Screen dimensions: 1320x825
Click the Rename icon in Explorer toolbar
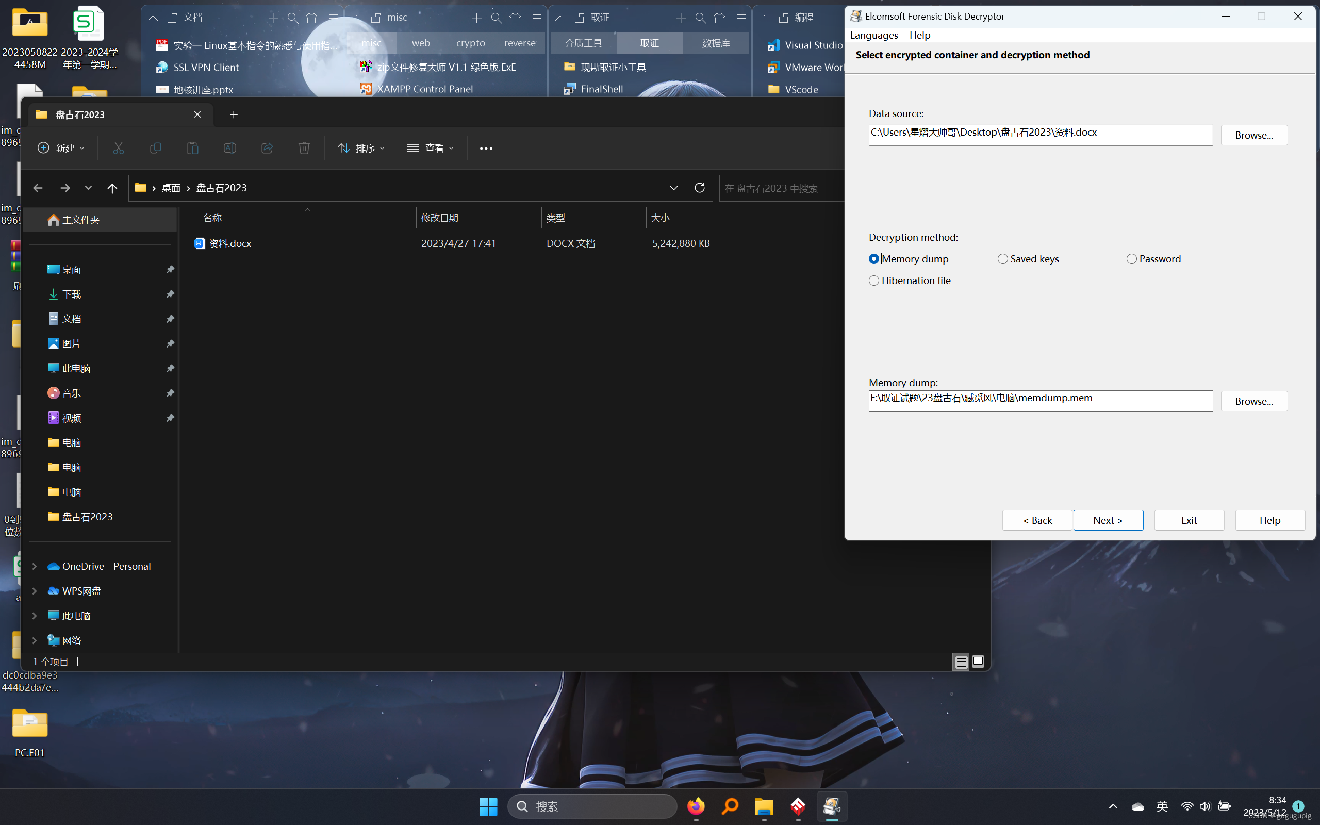[229, 148]
